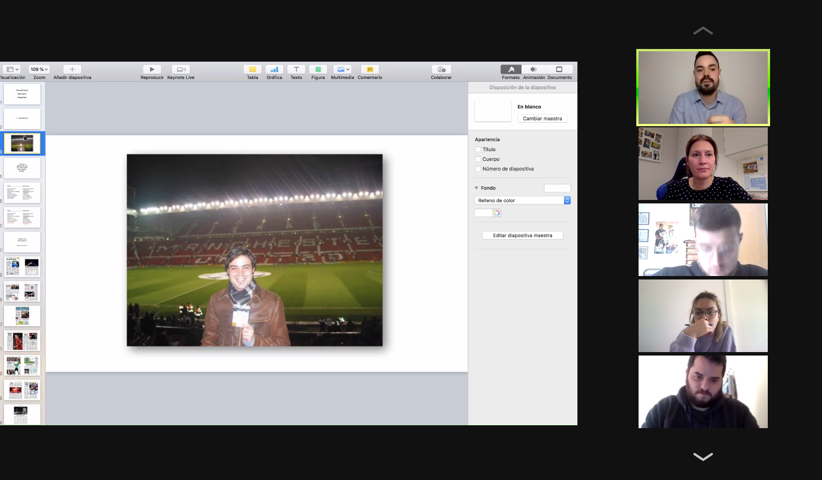
Task: Add a Comentario note icon
Action: (370, 69)
